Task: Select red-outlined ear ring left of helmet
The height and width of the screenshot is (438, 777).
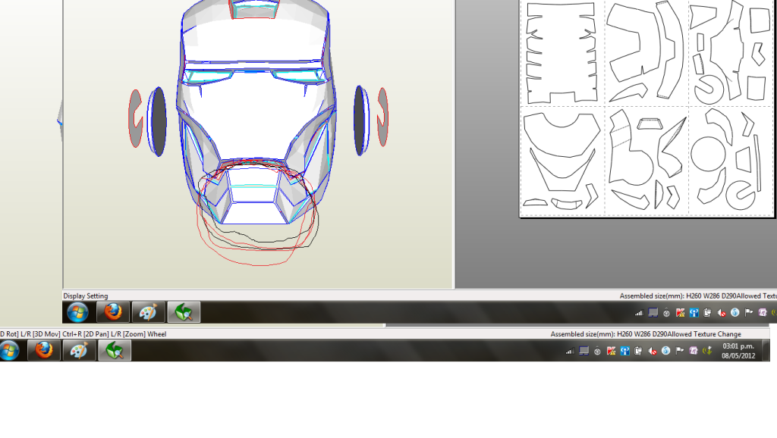Action: pyautogui.click(x=135, y=119)
